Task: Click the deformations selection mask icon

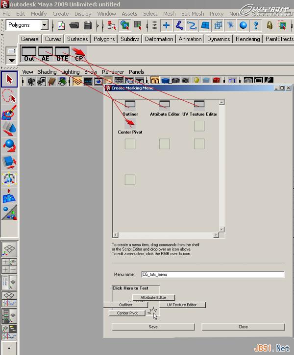Action: coord(218,25)
